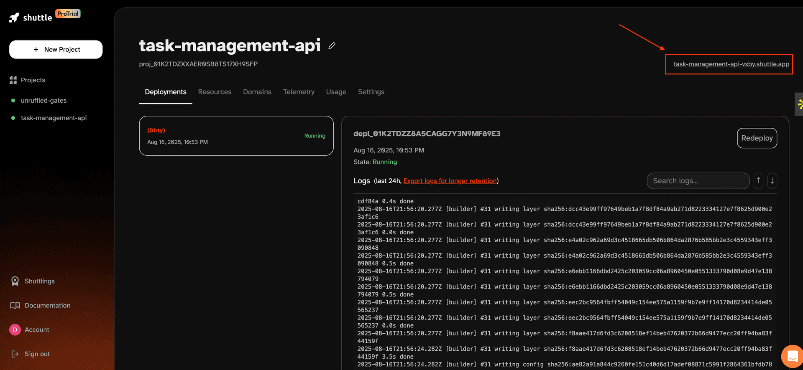Click the pencil icon to rename project
Screen dimensions: 803x370
[332, 46]
